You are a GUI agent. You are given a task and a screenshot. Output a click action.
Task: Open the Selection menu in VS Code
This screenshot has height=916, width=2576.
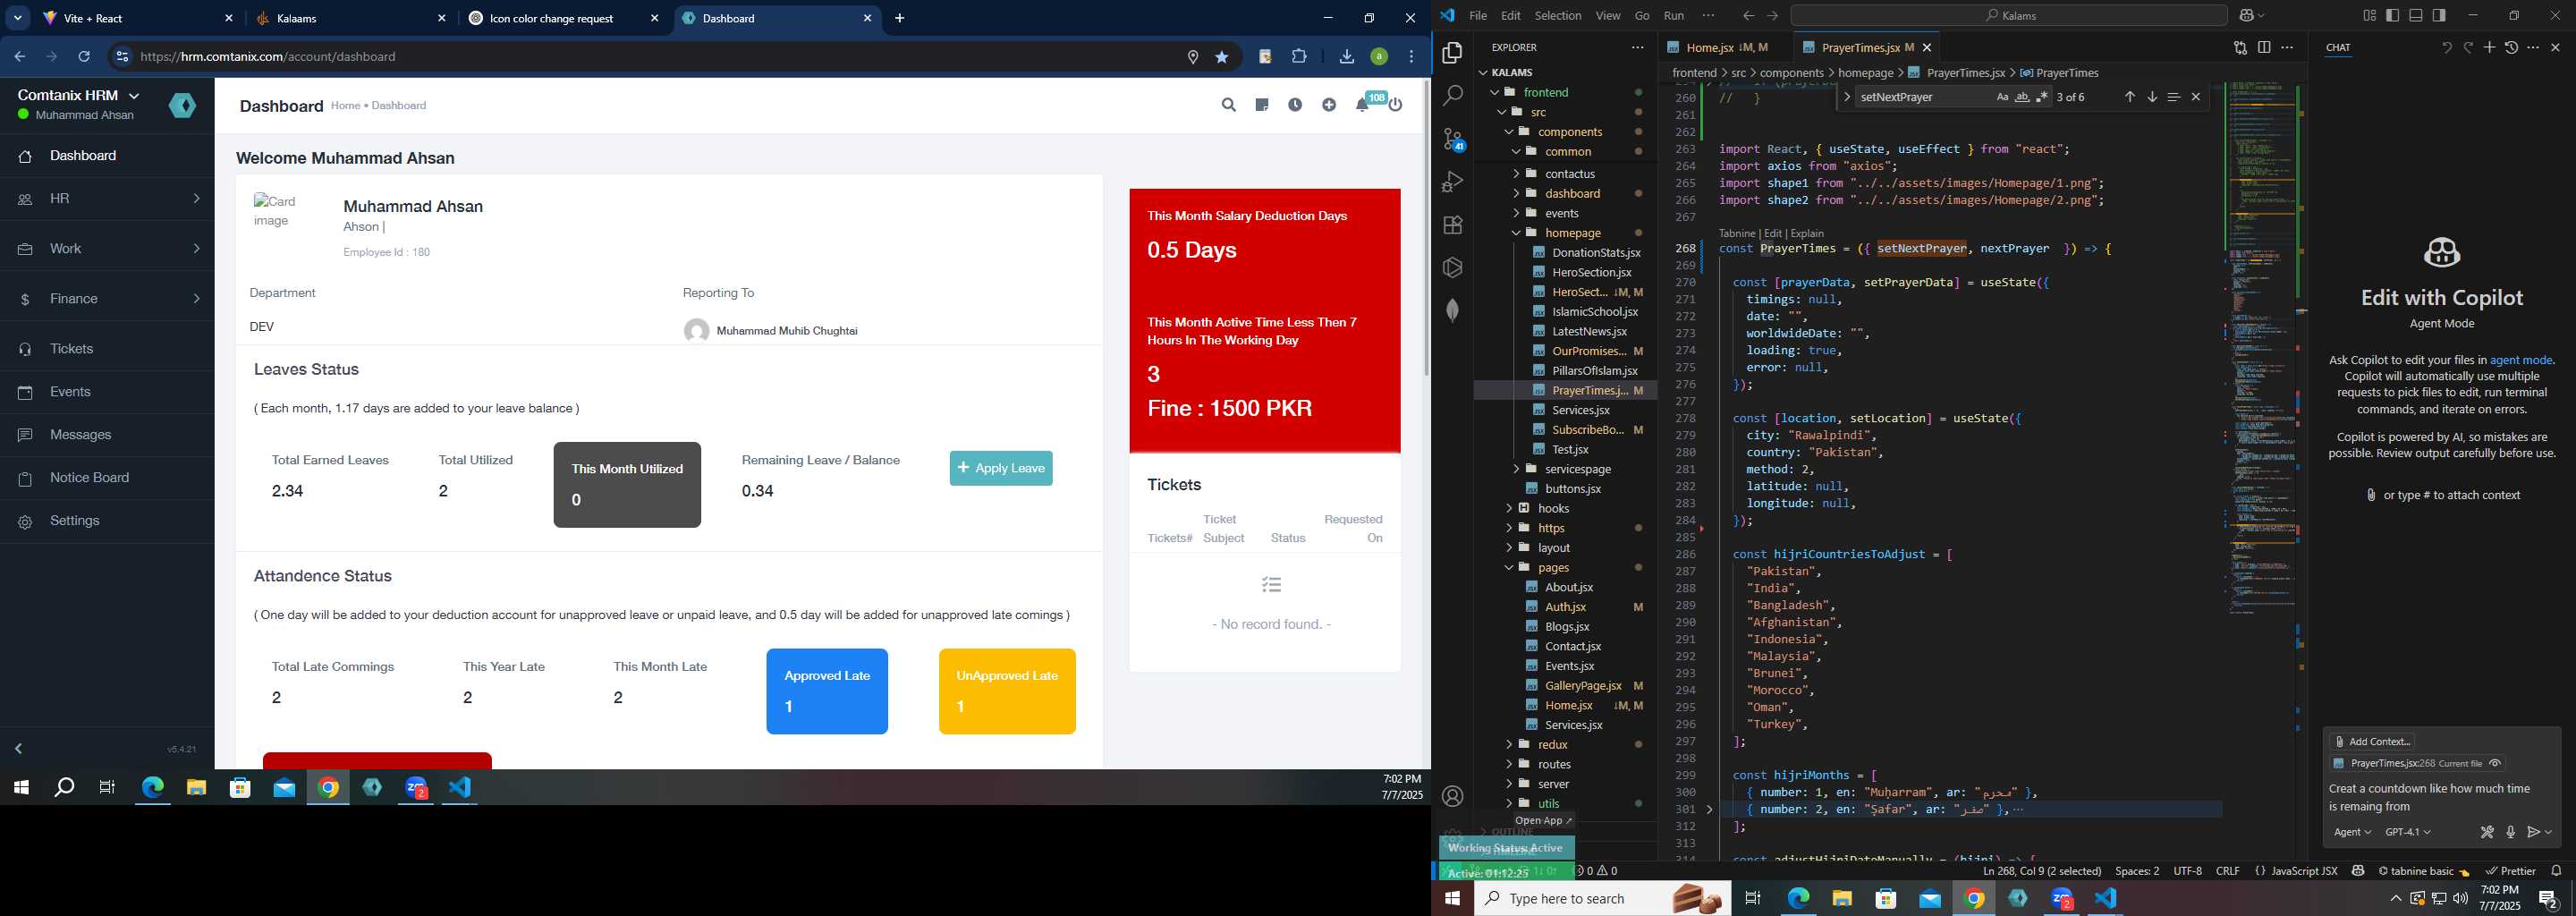1558,15
